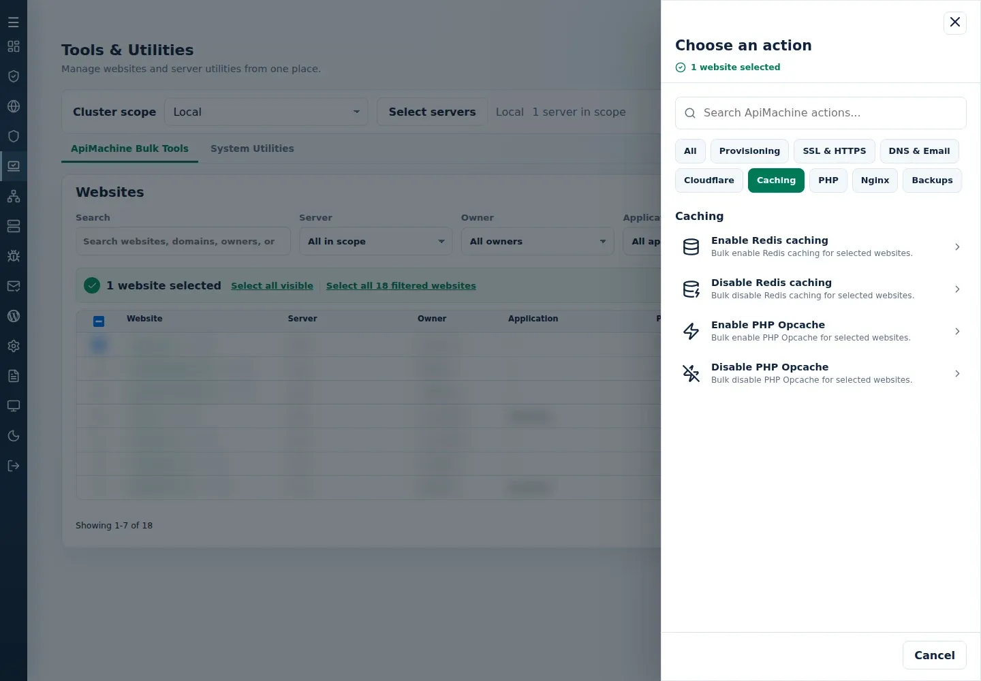Filter actions by Nginx category

coord(875,180)
